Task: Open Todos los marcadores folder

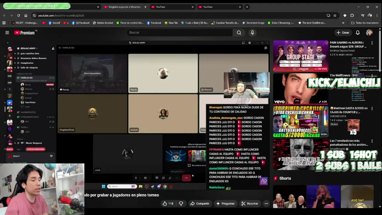Action: point(365,23)
